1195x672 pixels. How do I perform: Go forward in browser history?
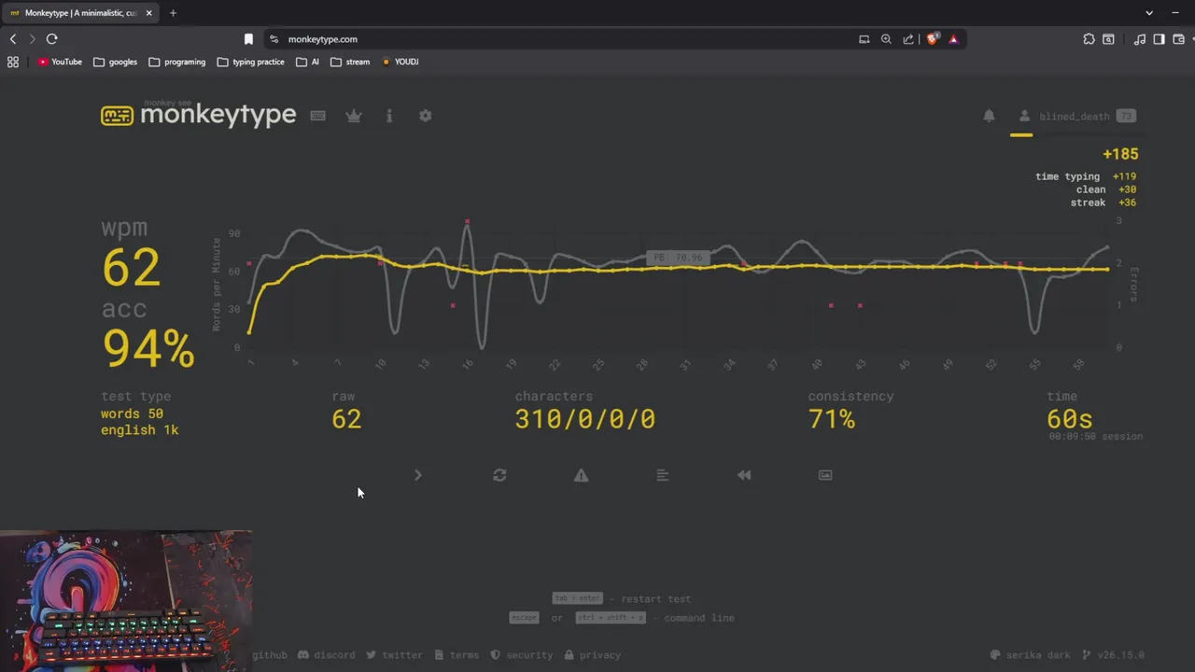tap(32, 39)
